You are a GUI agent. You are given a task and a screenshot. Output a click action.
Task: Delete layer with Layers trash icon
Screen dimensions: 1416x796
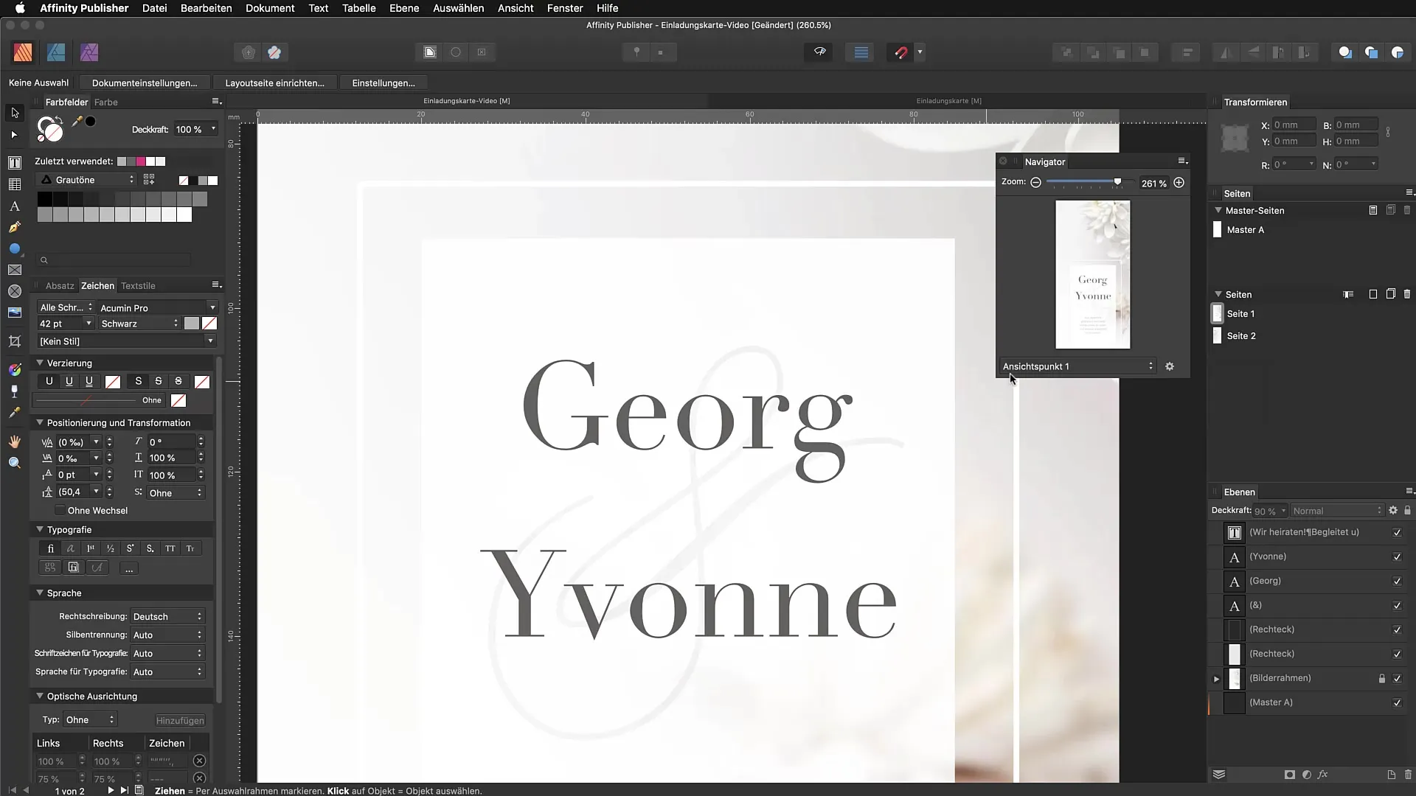tap(1408, 775)
